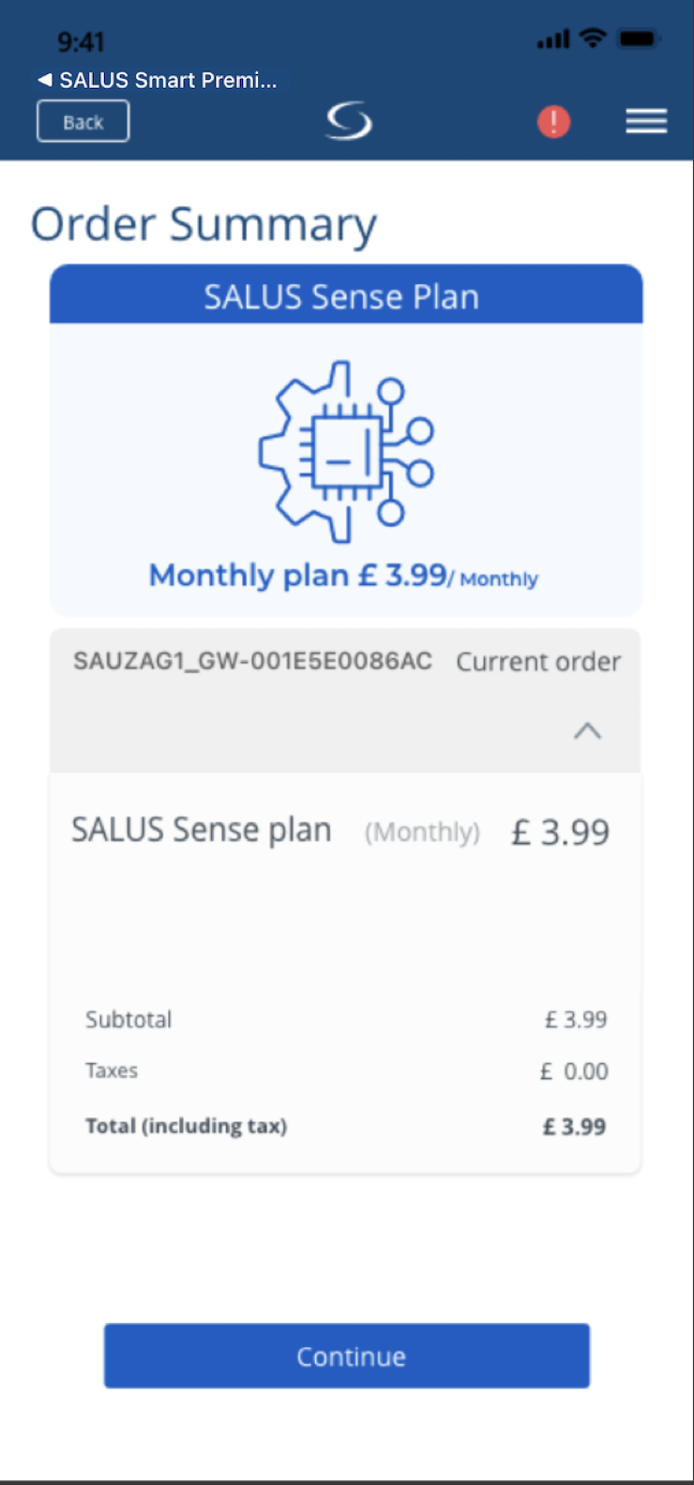Collapse the current order chevron
Image resolution: width=694 pixels, height=1485 pixels.
coord(587,730)
